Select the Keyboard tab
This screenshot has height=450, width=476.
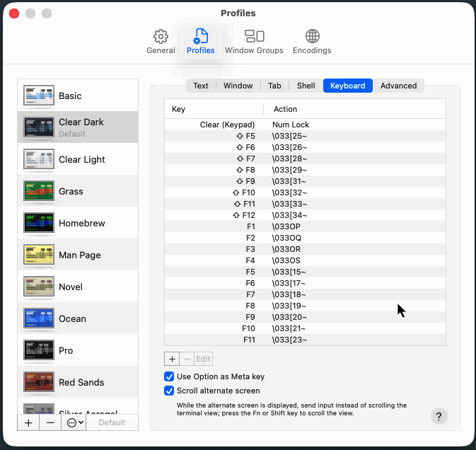click(347, 86)
